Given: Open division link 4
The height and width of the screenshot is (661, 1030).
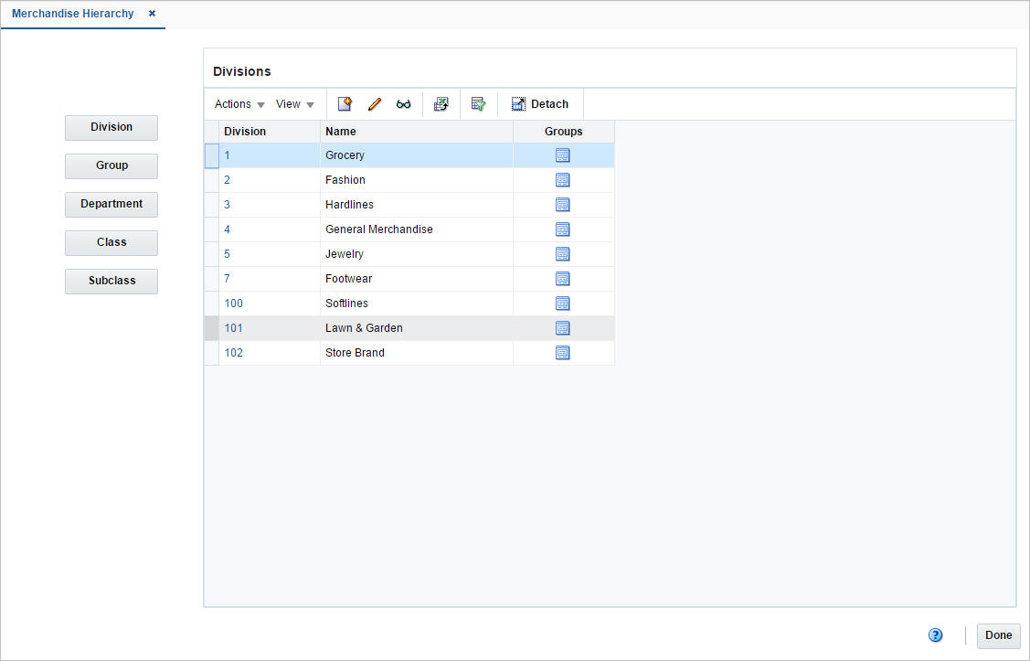Looking at the screenshot, I should [x=228, y=229].
